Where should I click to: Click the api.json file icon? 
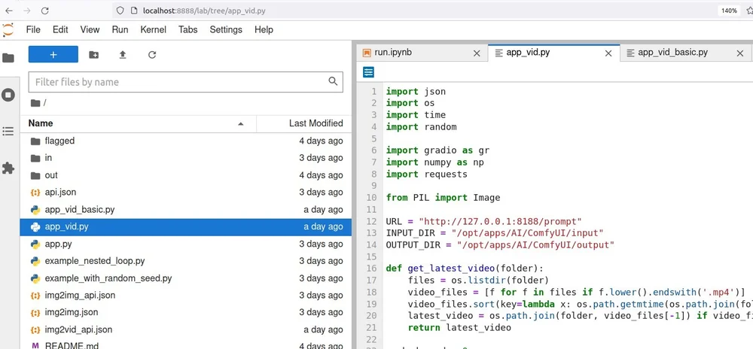pos(35,193)
